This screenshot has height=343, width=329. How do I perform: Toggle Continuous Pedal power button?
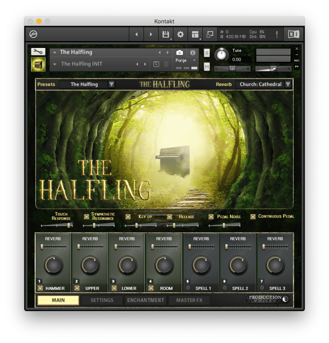253,217
